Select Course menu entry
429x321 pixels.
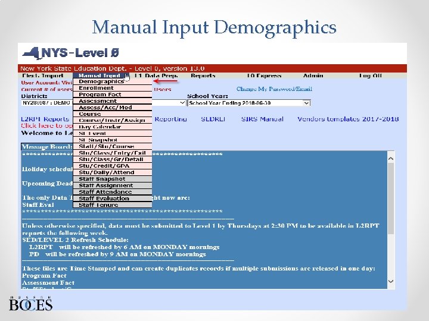[x=113, y=114]
